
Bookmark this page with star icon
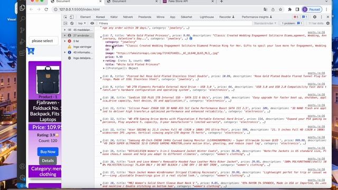click(x=280, y=9)
